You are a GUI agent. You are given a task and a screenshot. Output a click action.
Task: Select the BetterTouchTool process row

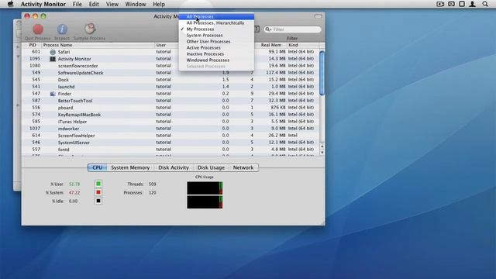tap(170, 101)
